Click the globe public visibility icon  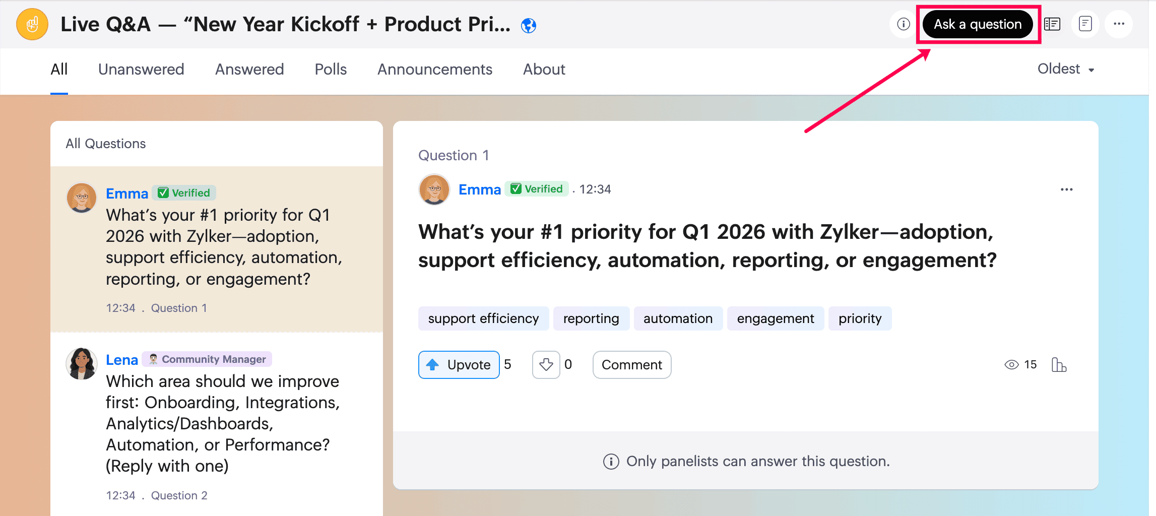click(529, 25)
